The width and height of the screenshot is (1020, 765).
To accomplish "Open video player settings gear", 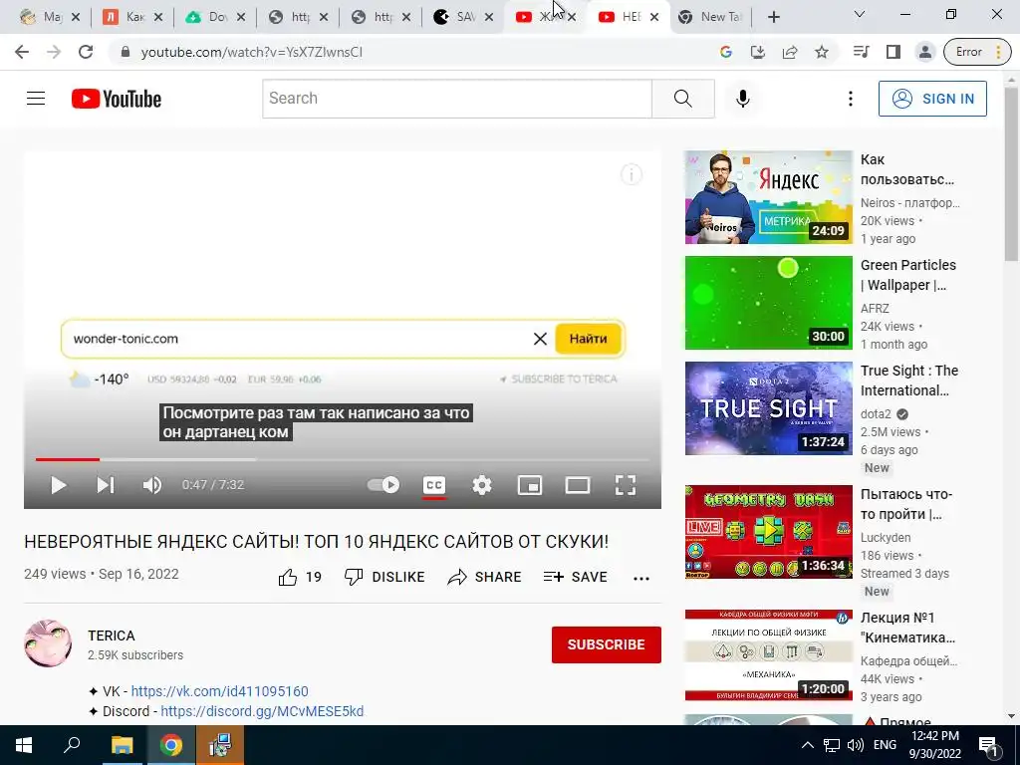I will [482, 485].
